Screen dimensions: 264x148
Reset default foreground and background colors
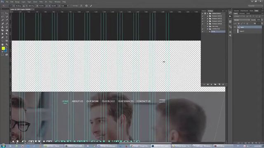(x=2, y=51)
